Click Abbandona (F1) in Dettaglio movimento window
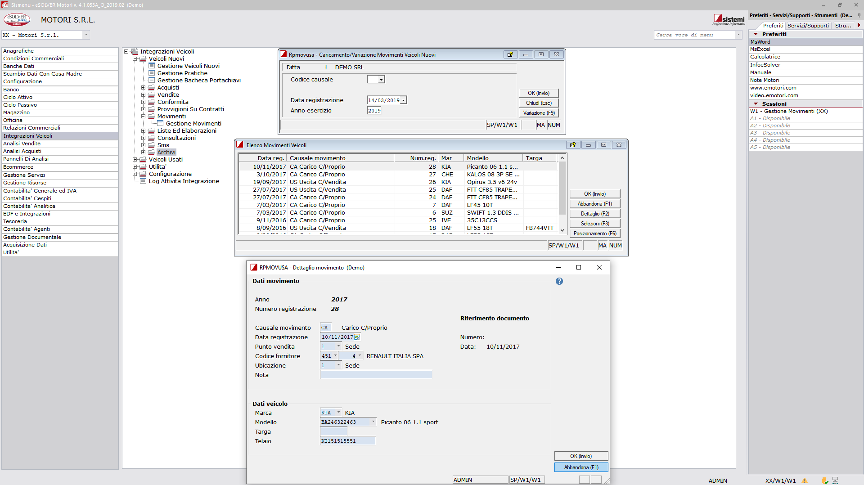 [581, 467]
